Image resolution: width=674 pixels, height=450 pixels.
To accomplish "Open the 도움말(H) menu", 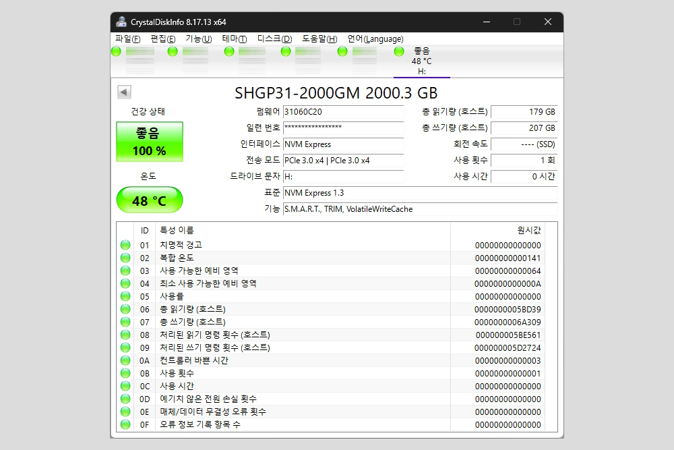I will (x=319, y=38).
